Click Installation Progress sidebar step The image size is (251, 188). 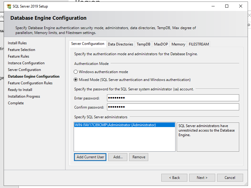pyautogui.click(x=24, y=96)
